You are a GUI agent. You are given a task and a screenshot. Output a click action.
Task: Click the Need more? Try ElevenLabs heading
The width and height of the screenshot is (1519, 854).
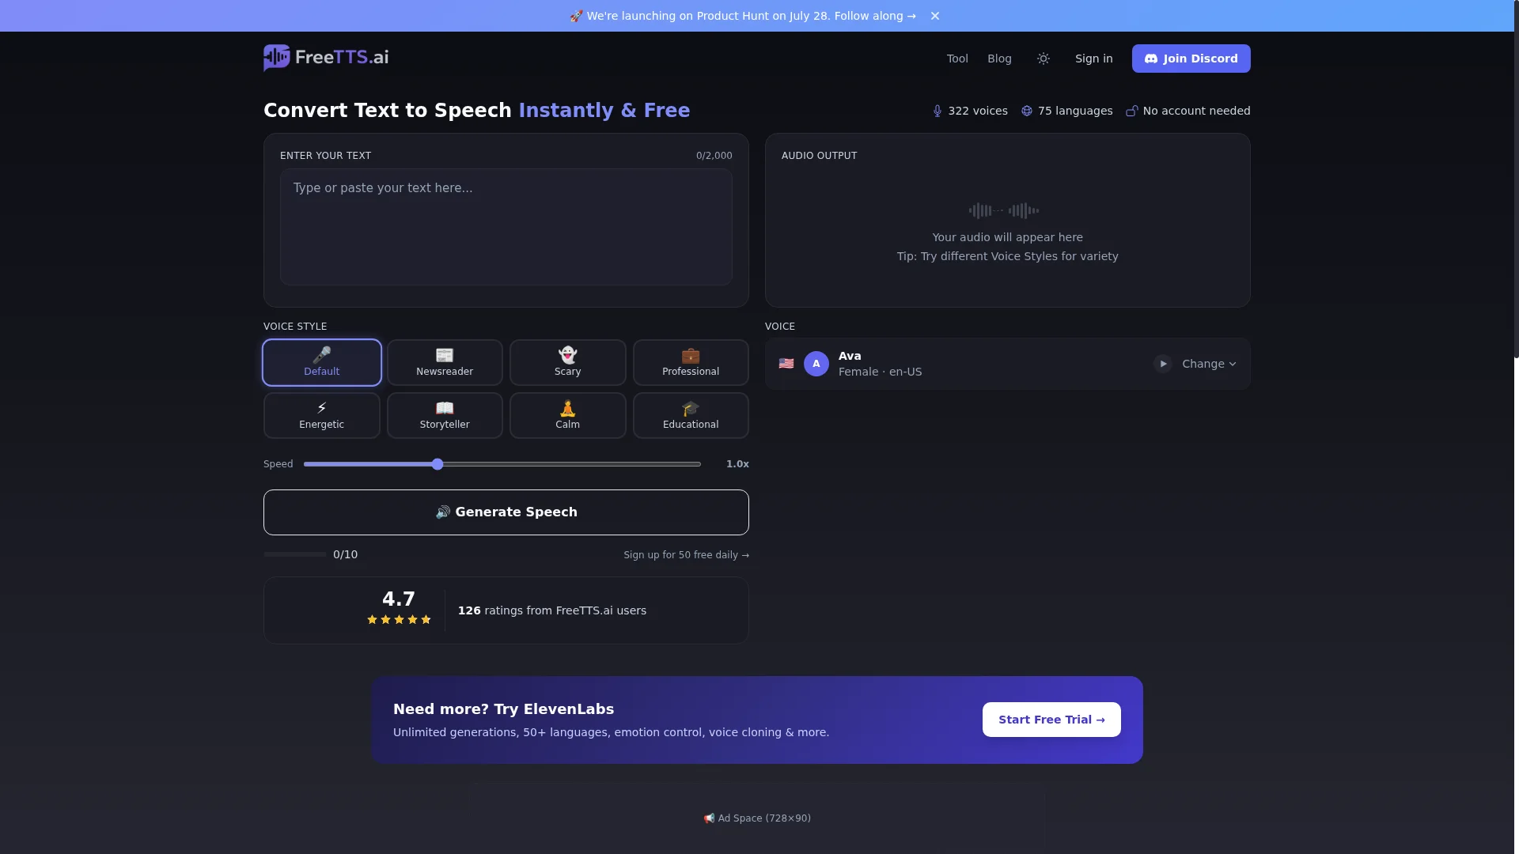tap(503, 709)
